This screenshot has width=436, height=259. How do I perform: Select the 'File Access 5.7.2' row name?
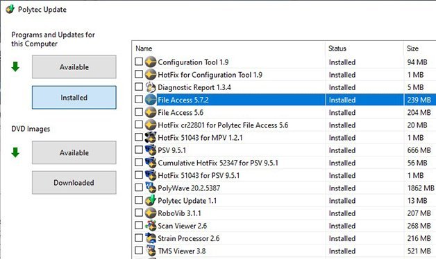[183, 100]
